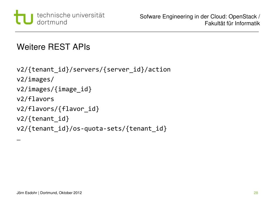Click the slide title 'Weitere REST APIs'
Image resolution: width=274 pixels, height=205 pixels.
point(53,47)
